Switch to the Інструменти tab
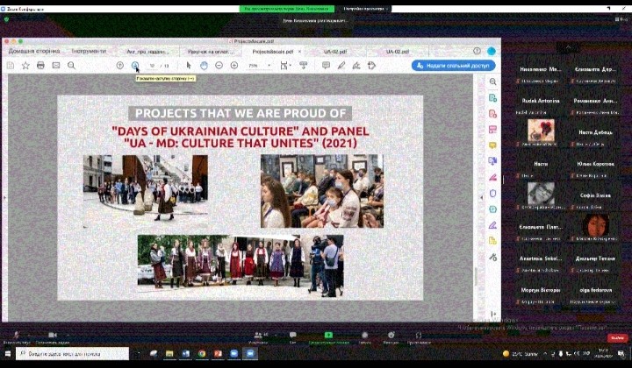The height and width of the screenshot is (368, 632). coord(89,51)
